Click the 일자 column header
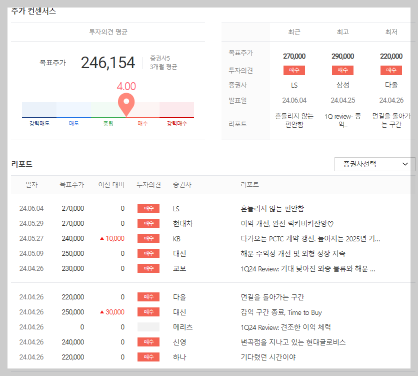Screen dimensions: 418x376 pos(31,185)
